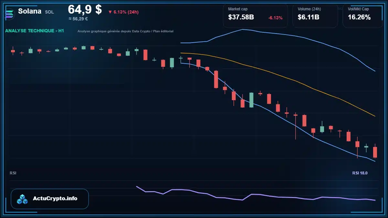Open the Market cap card

coord(255,16)
